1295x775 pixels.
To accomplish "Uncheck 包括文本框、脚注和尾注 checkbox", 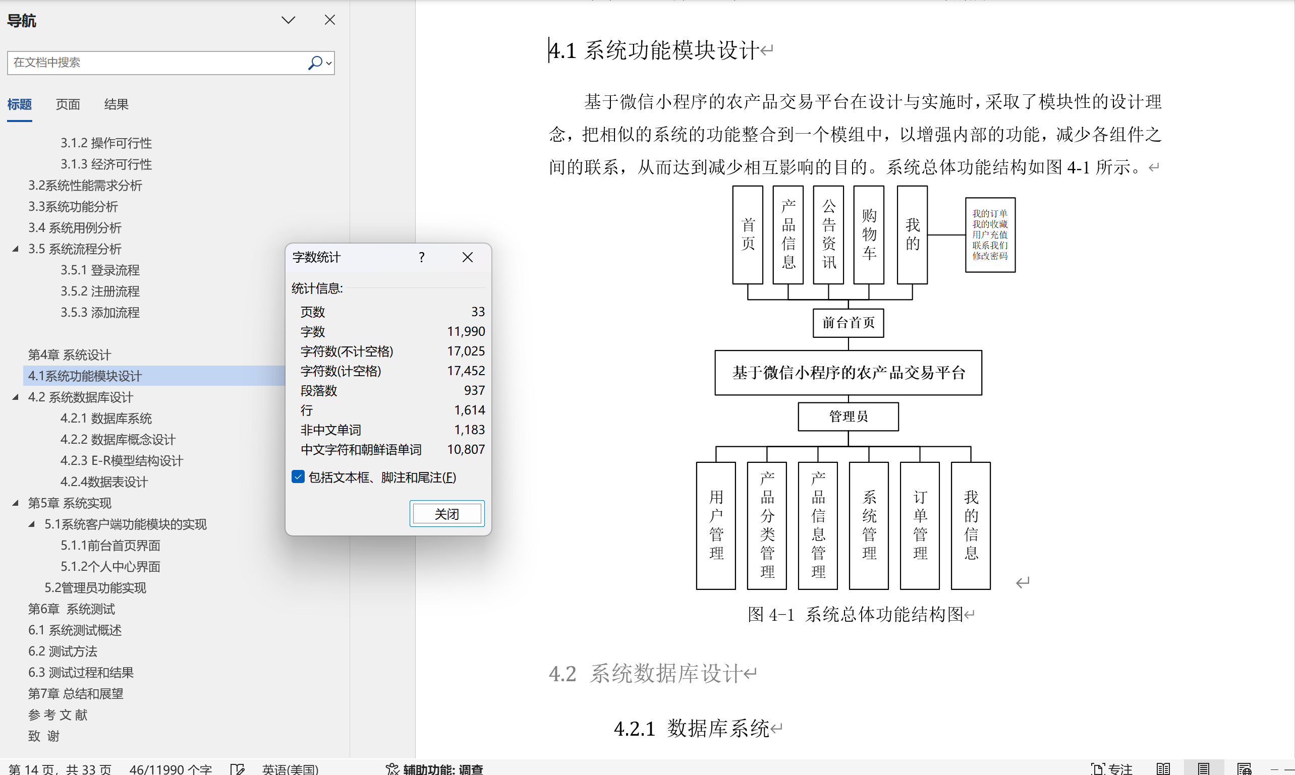I will point(298,476).
